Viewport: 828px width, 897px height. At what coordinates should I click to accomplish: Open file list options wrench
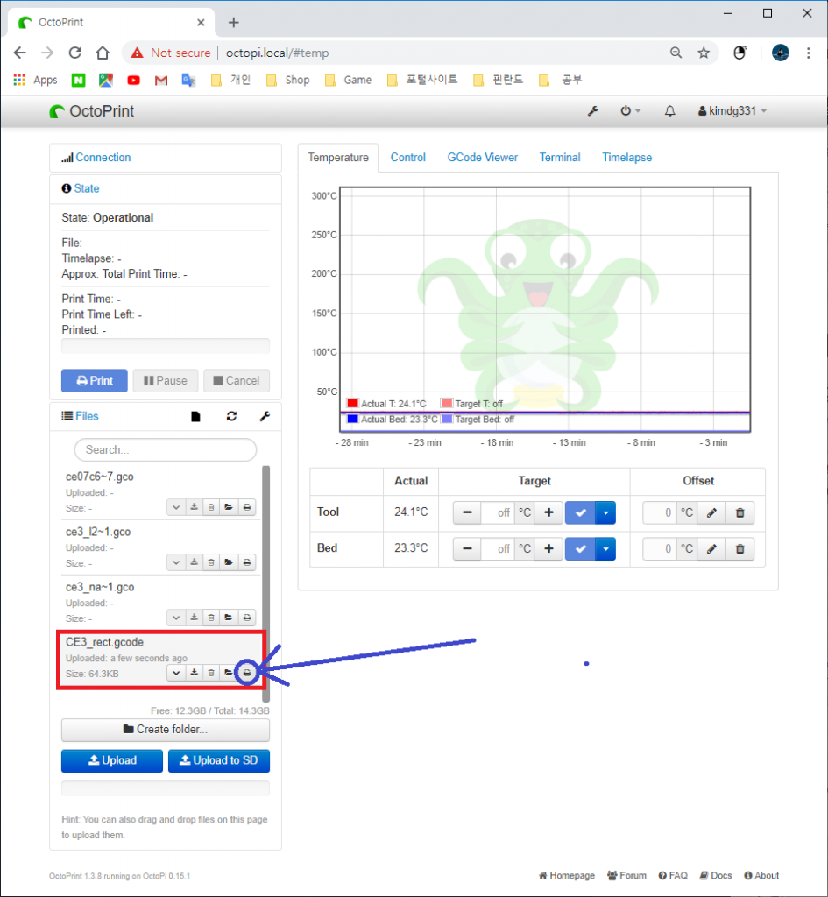pyautogui.click(x=265, y=416)
